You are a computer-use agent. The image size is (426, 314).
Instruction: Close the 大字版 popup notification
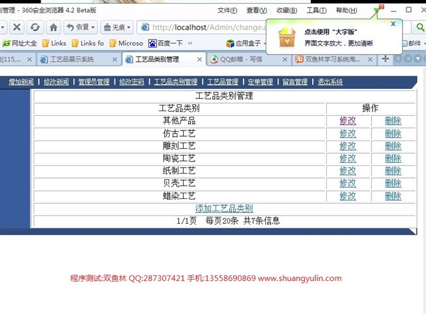(x=393, y=24)
